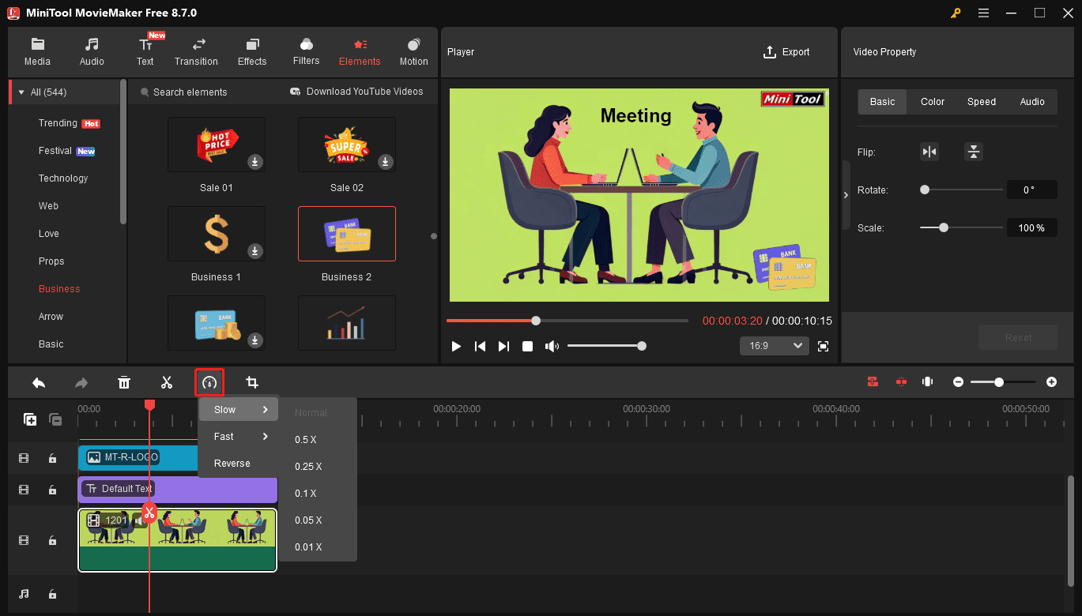Image resolution: width=1082 pixels, height=616 pixels.
Task: Download the Business 1 element
Action: coord(255,251)
